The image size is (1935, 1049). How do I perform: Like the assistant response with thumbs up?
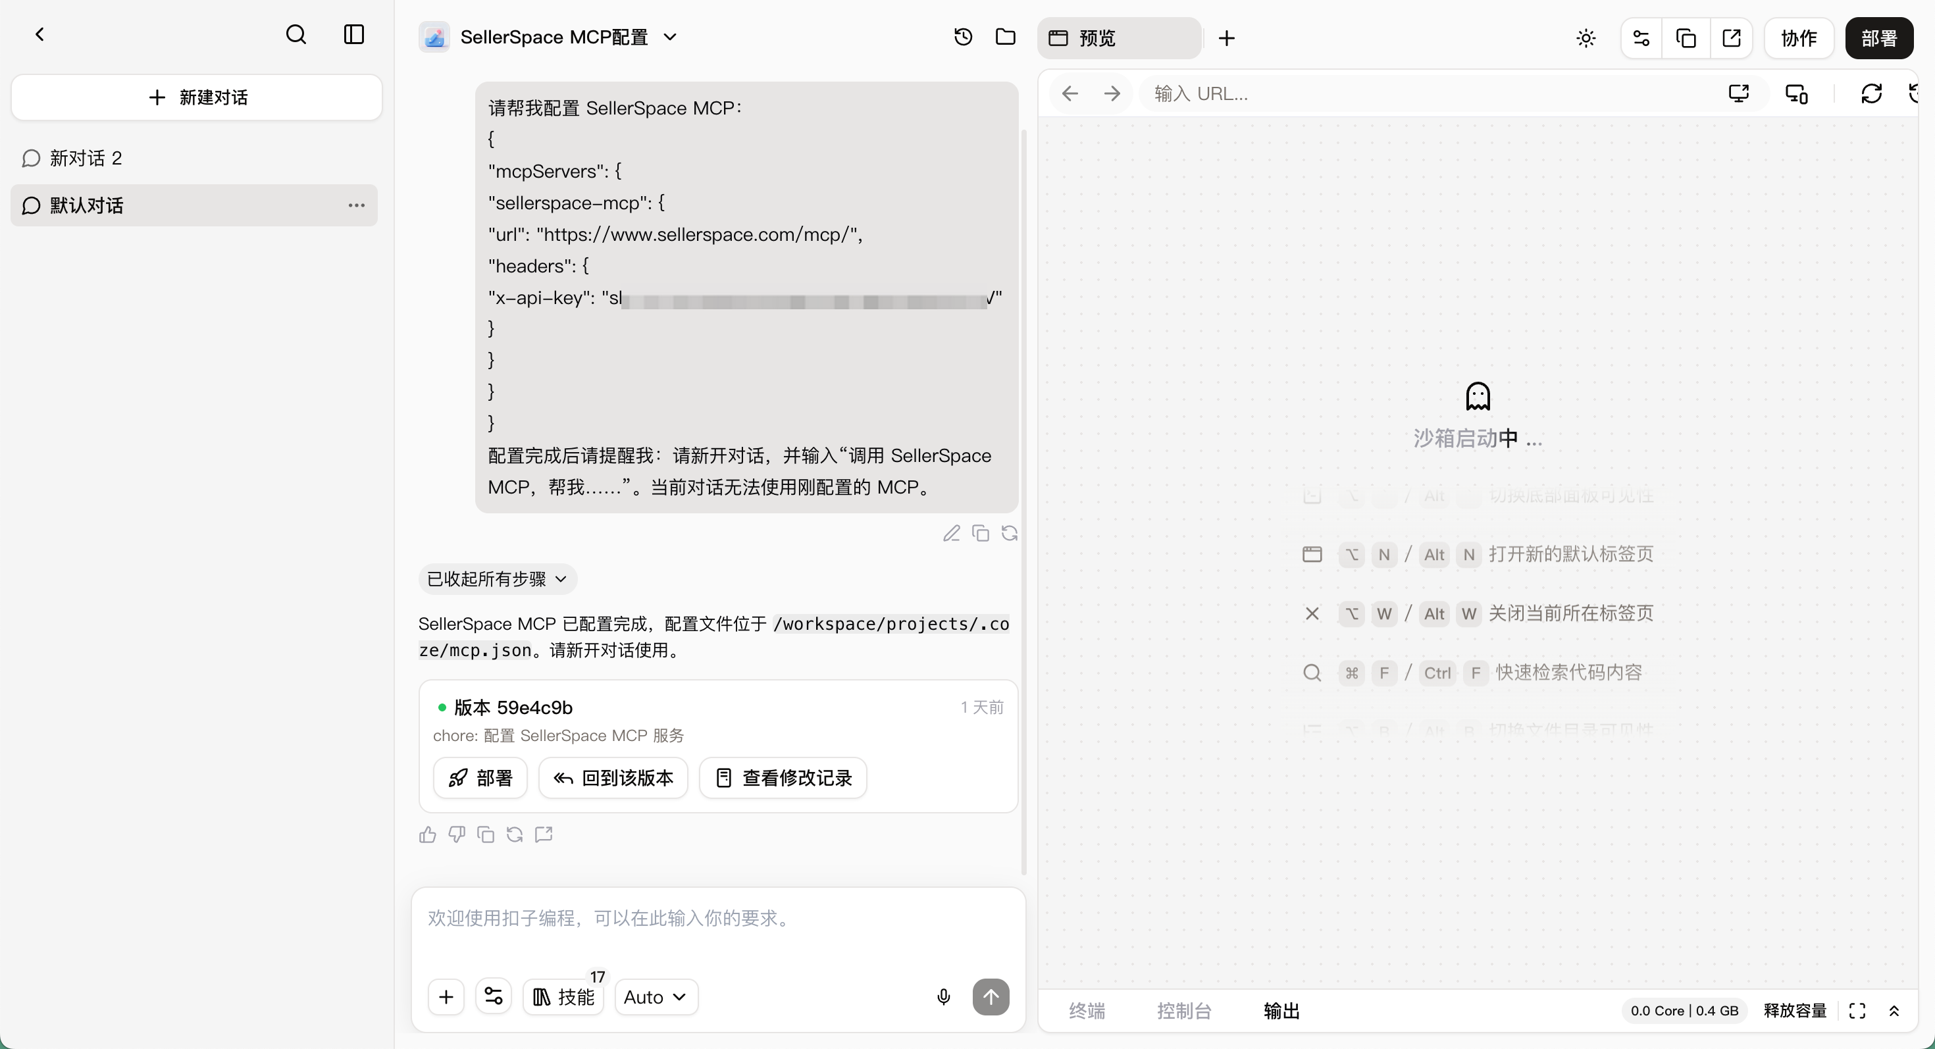pos(427,835)
